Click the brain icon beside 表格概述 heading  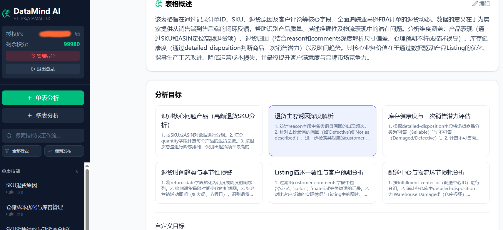pyautogui.click(x=159, y=4)
